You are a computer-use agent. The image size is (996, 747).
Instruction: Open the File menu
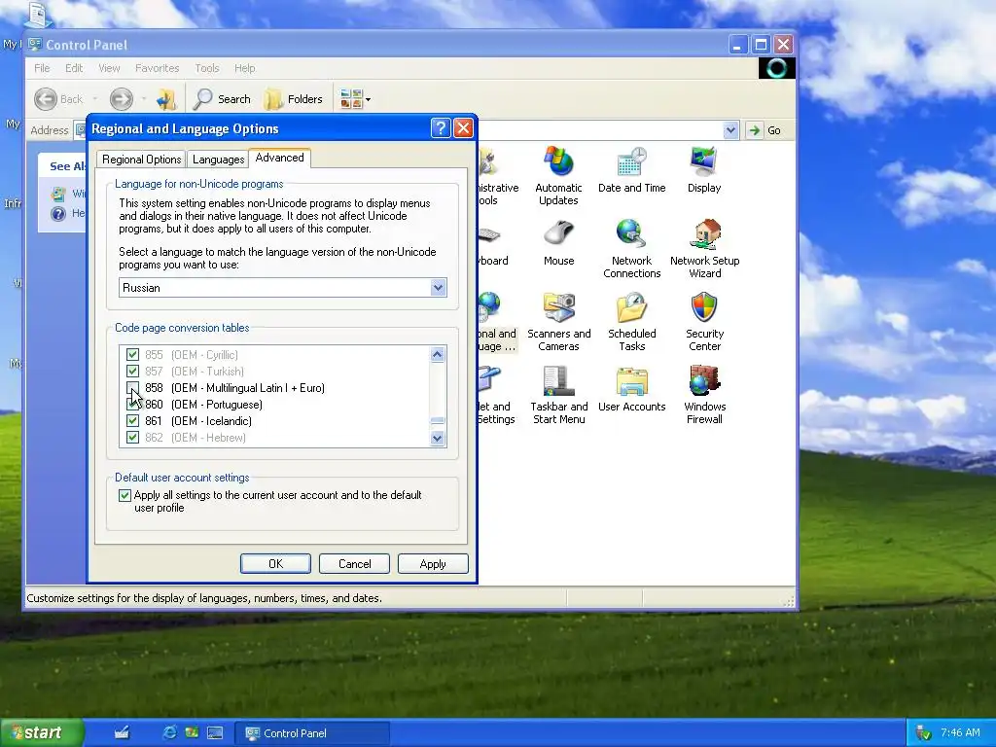pyautogui.click(x=42, y=68)
